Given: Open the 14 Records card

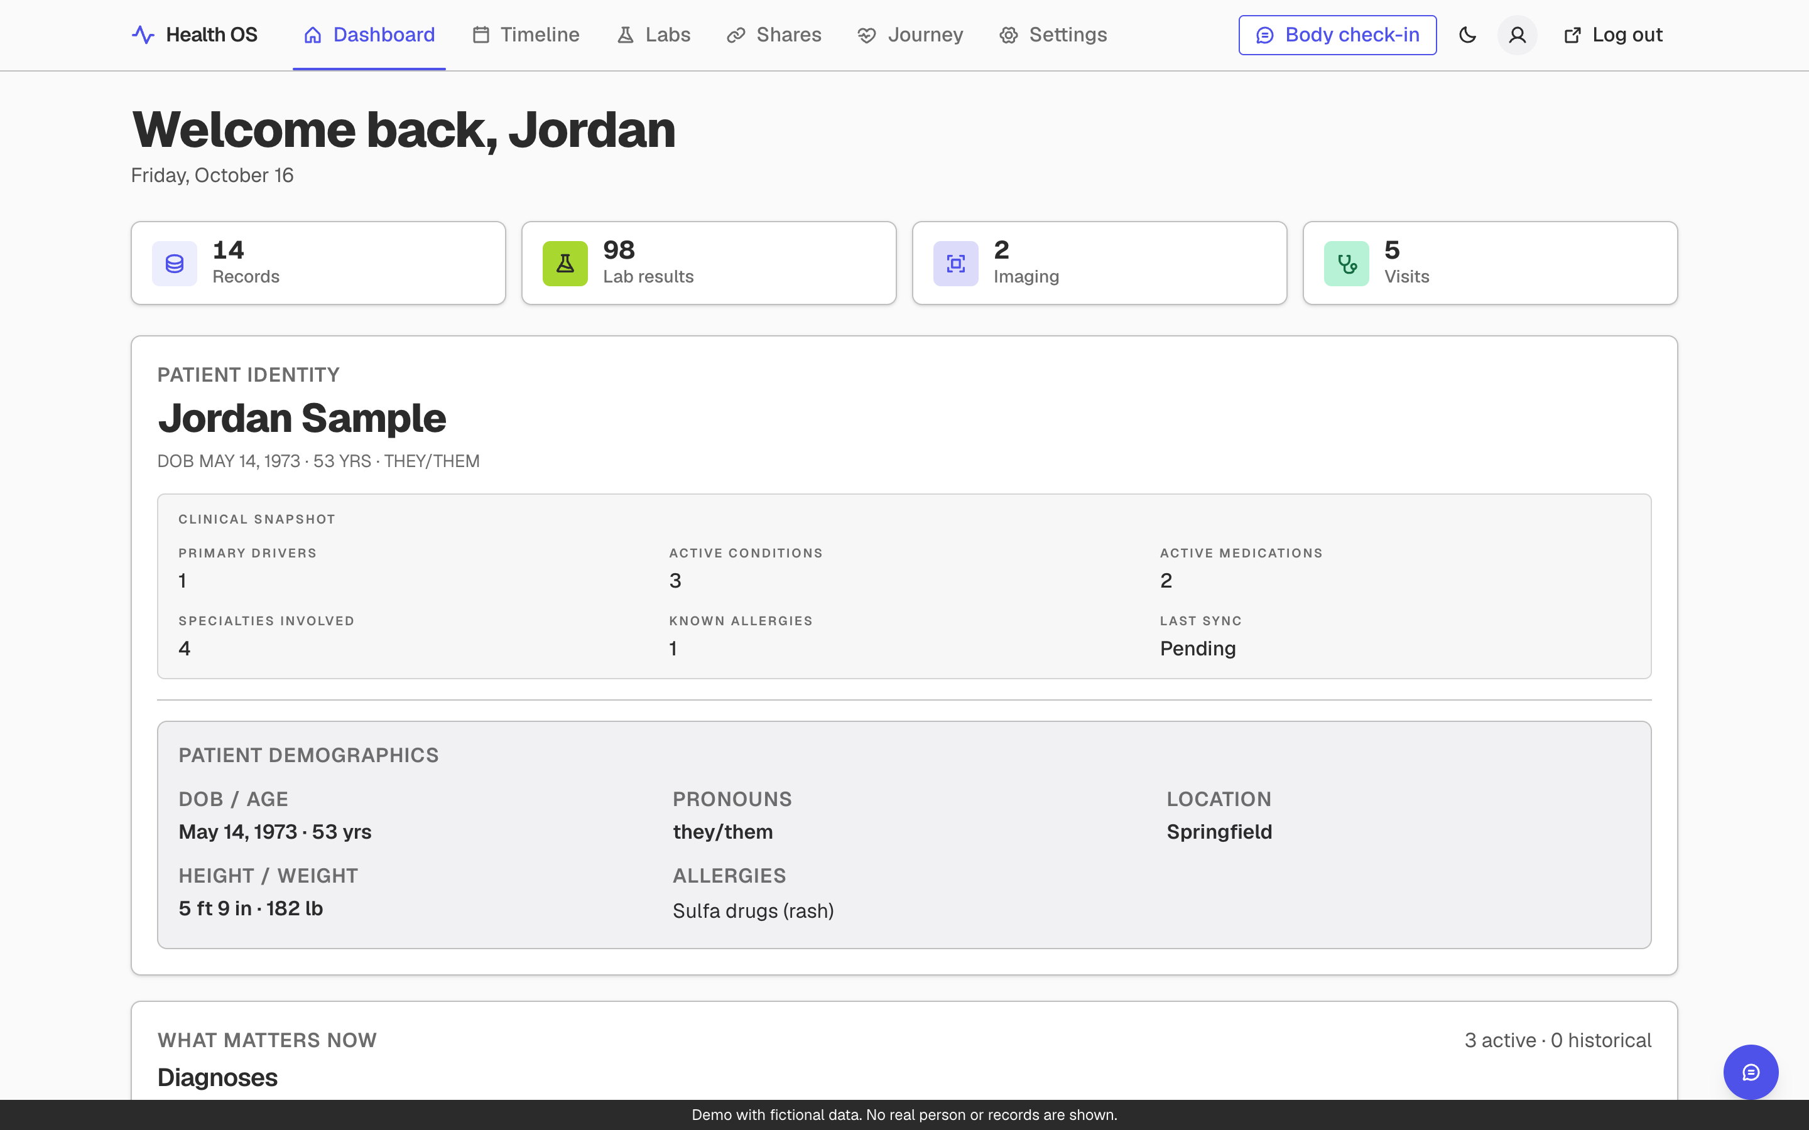Looking at the screenshot, I should point(318,263).
